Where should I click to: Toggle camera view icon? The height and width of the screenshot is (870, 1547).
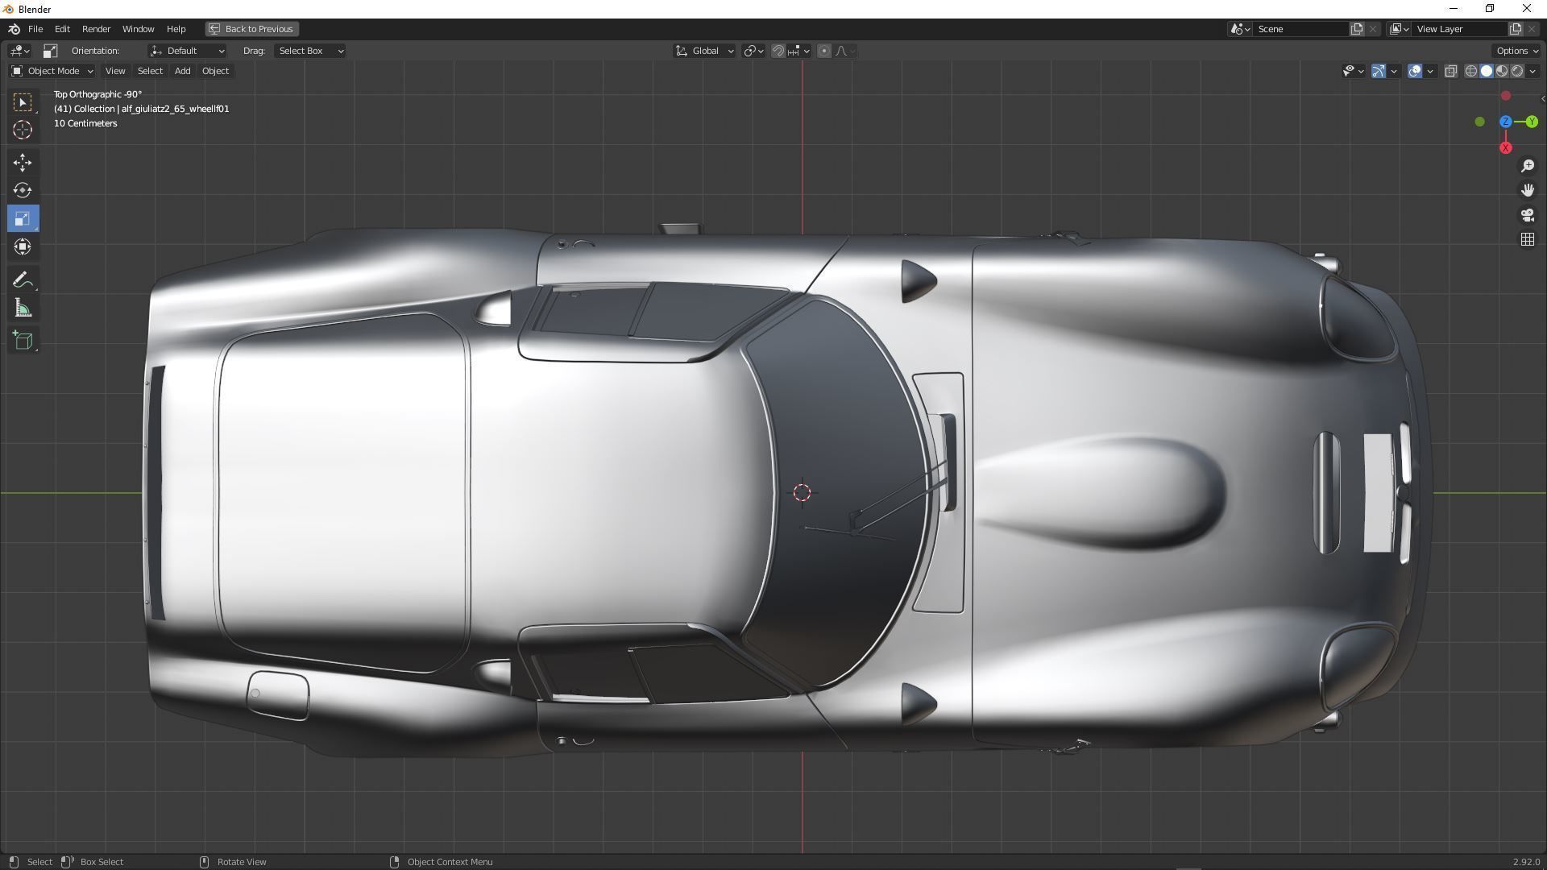click(x=1527, y=215)
